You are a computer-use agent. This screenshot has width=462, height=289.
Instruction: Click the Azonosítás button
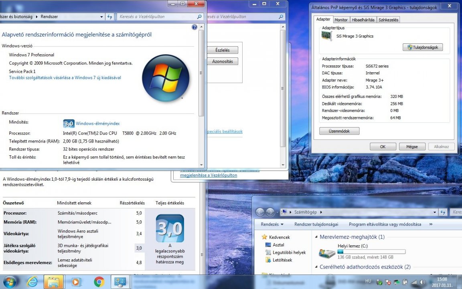click(223, 61)
